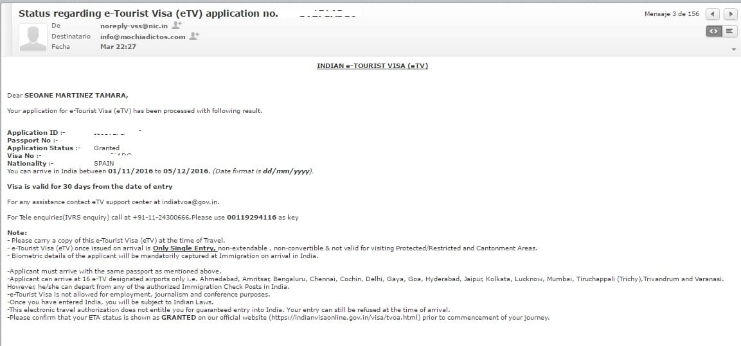Click the arrival end date "05/12/2016"
The height and width of the screenshot is (346, 741).
[x=186, y=171]
